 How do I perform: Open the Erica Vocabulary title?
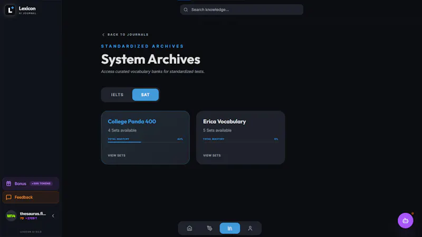click(225, 122)
